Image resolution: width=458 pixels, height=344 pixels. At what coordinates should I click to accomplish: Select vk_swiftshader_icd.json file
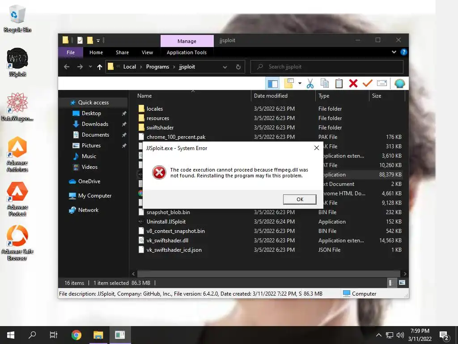(x=174, y=250)
